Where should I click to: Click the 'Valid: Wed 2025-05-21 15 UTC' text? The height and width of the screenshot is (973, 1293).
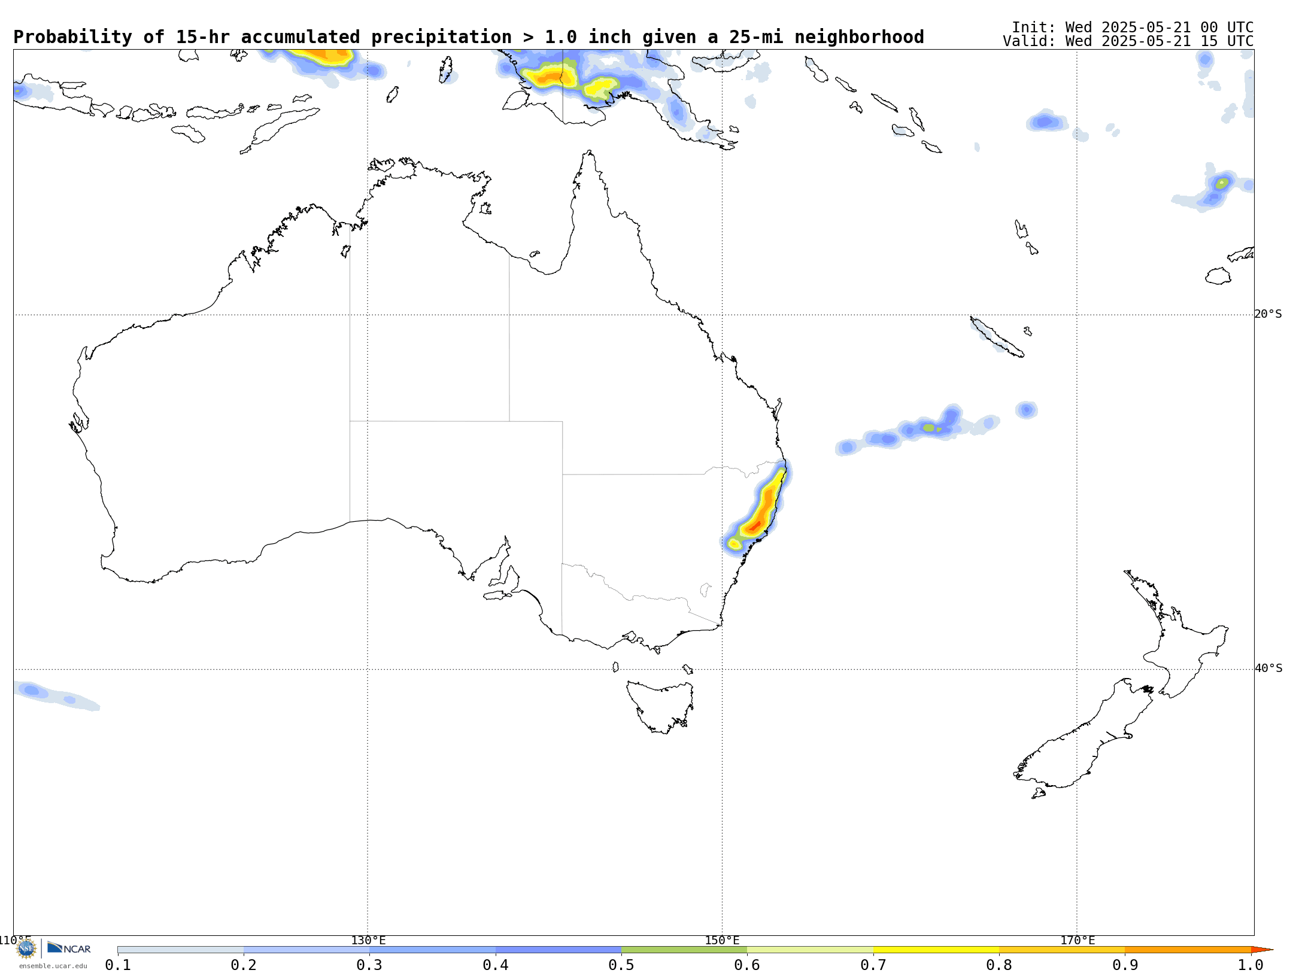tap(1128, 41)
